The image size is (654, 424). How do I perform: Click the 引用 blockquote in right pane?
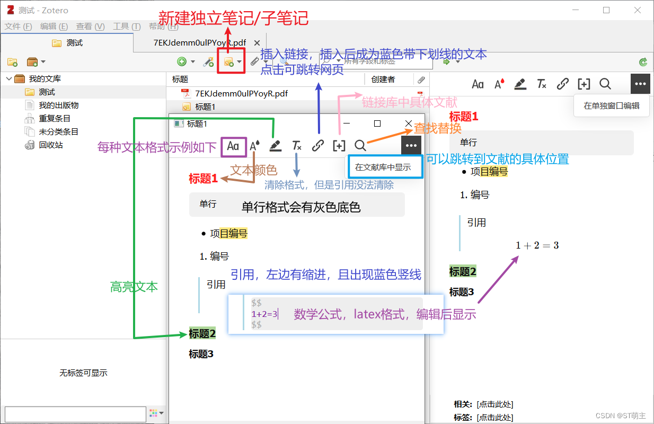coord(476,223)
